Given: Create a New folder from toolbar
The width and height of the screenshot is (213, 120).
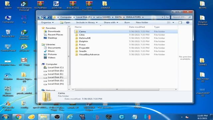Looking at the screenshot, I should (x=142, y=22).
